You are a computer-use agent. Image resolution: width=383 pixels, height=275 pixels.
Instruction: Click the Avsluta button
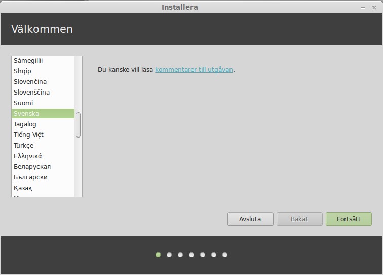(x=250, y=219)
